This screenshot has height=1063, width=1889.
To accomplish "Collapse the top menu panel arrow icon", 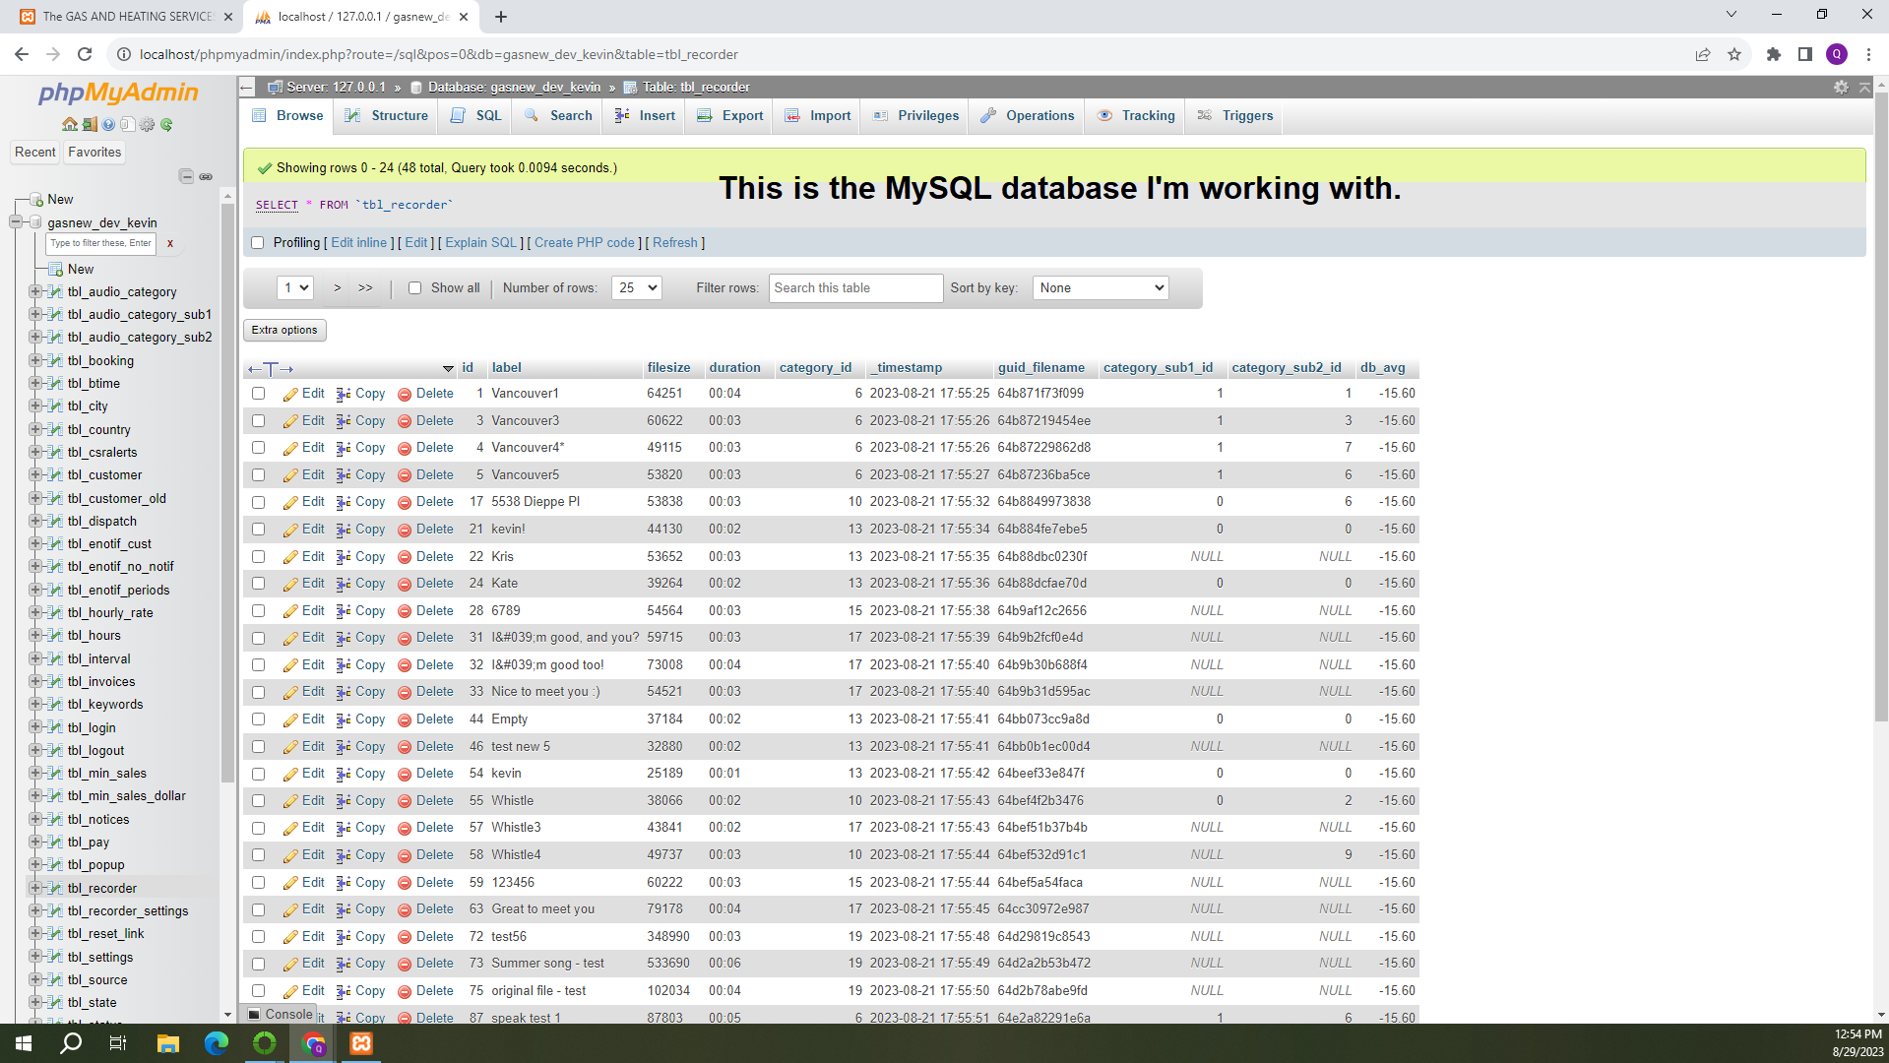I will click(1865, 88).
